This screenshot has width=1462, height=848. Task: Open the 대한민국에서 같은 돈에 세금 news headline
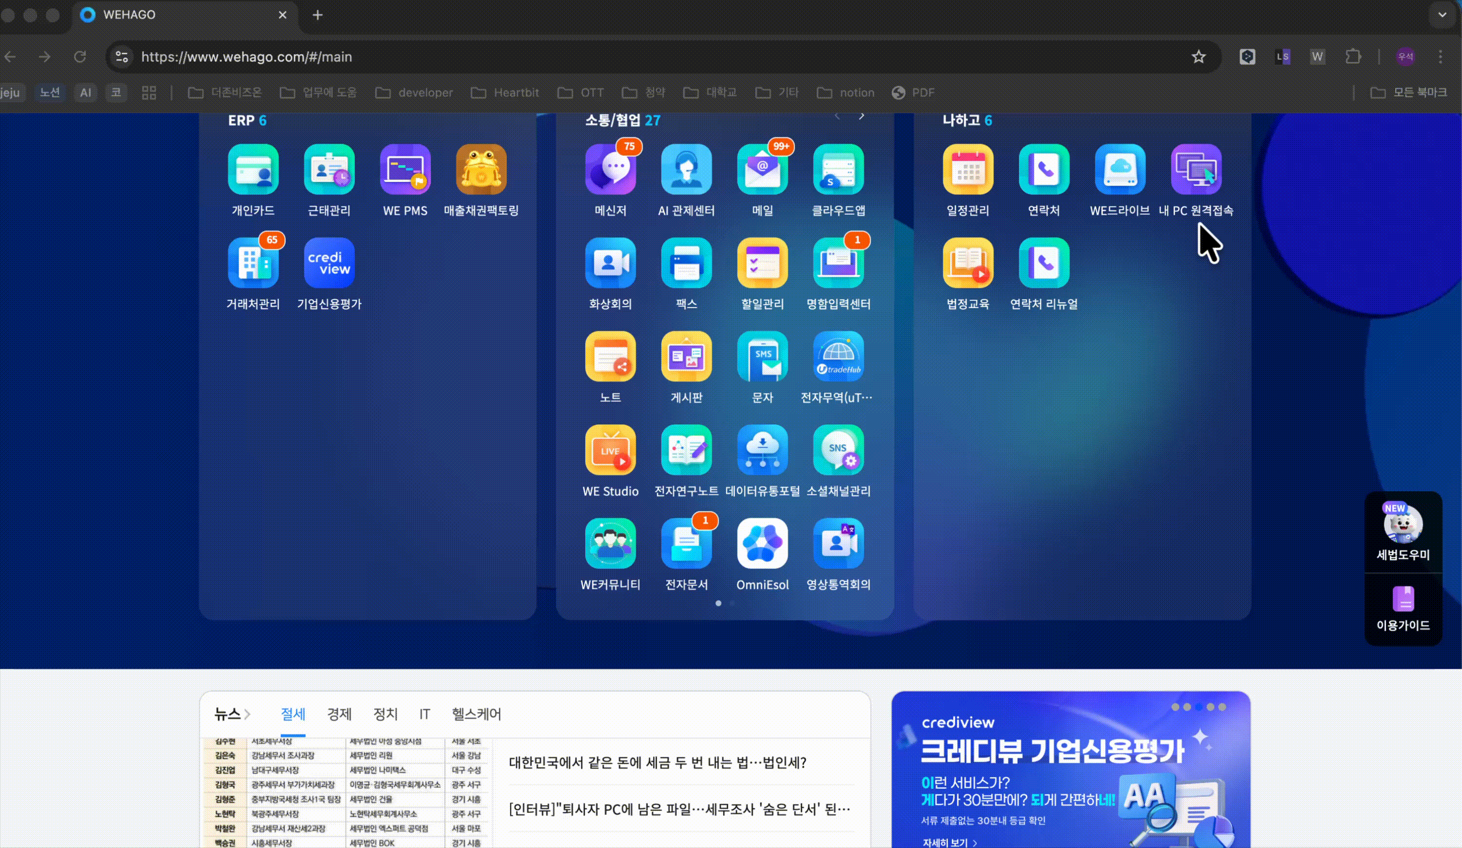click(x=657, y=763)
